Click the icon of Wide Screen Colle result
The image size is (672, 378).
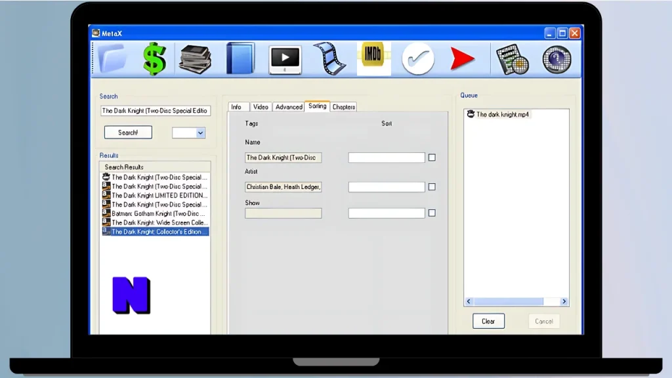(x=106, y=222)
